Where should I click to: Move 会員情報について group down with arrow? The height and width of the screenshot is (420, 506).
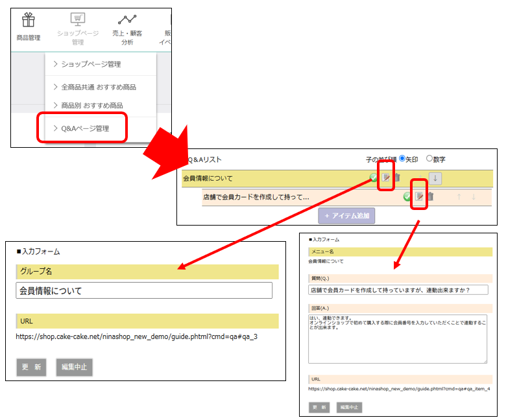[x=435, y=178]
